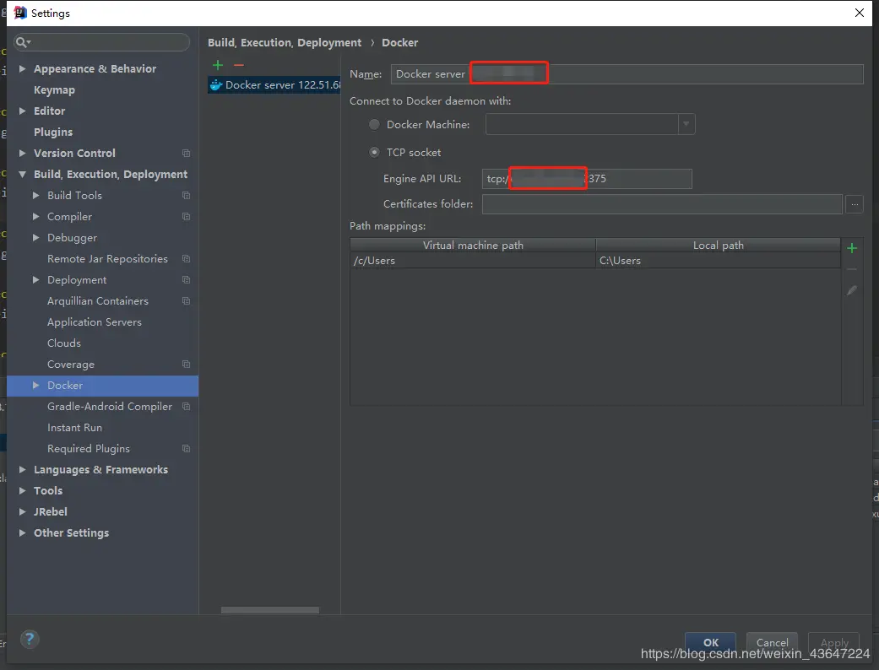879x670 pixels.
Task: Expand the Build Tools arrow
Action: click(x=35, y=196)
